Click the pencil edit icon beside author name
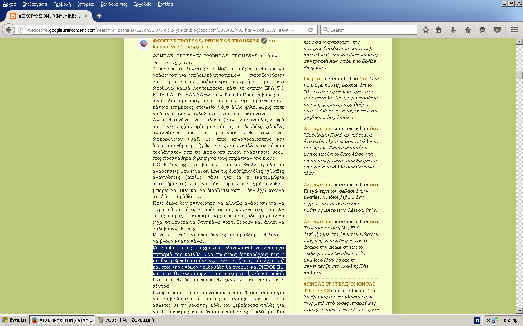This screenshot has width=523, height=326. [264, 41]
